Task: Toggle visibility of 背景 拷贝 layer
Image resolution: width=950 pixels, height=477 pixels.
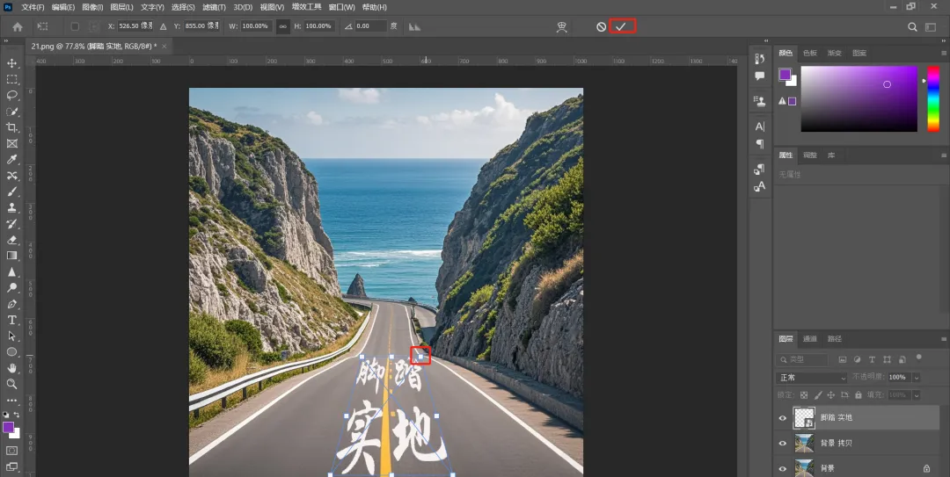Action: coord(782,444)
